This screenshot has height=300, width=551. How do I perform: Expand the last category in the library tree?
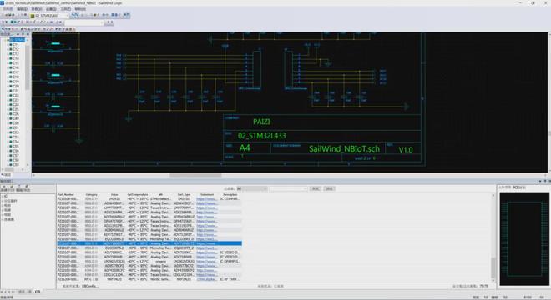[x=3, y=219]
